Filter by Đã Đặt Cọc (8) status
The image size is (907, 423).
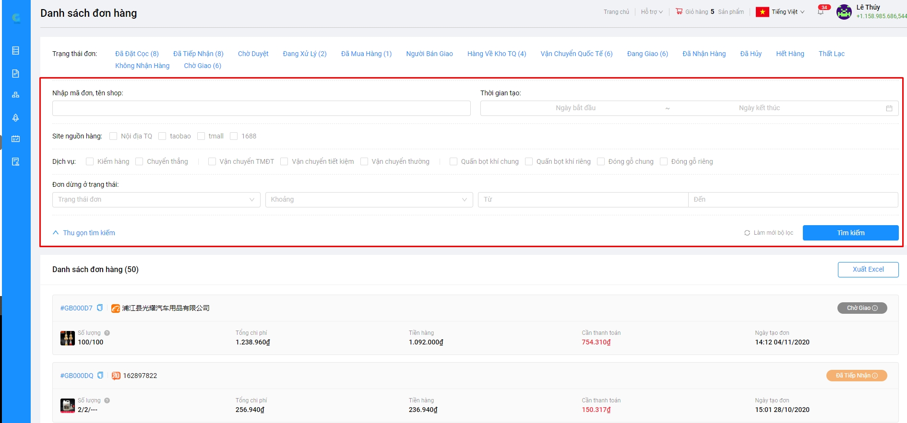click(137, 54)
